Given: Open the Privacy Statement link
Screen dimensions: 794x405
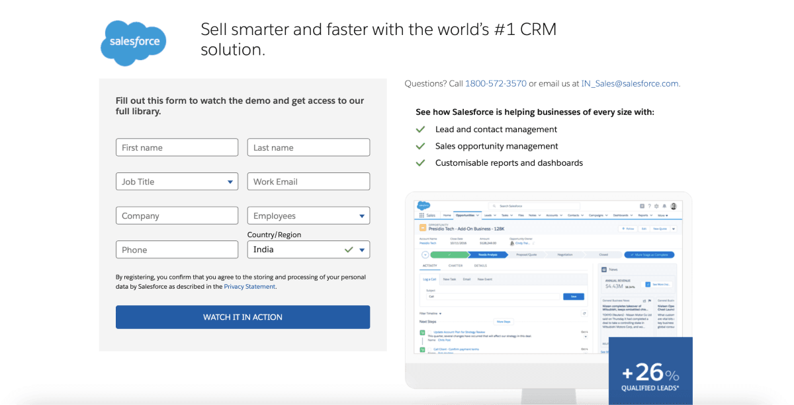Looking at the screenshot, I should tap(249, 287).
